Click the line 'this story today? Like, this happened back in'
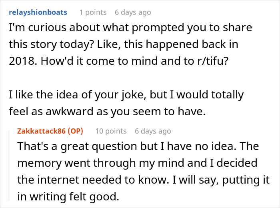280x208 pixels. [123, 44]
